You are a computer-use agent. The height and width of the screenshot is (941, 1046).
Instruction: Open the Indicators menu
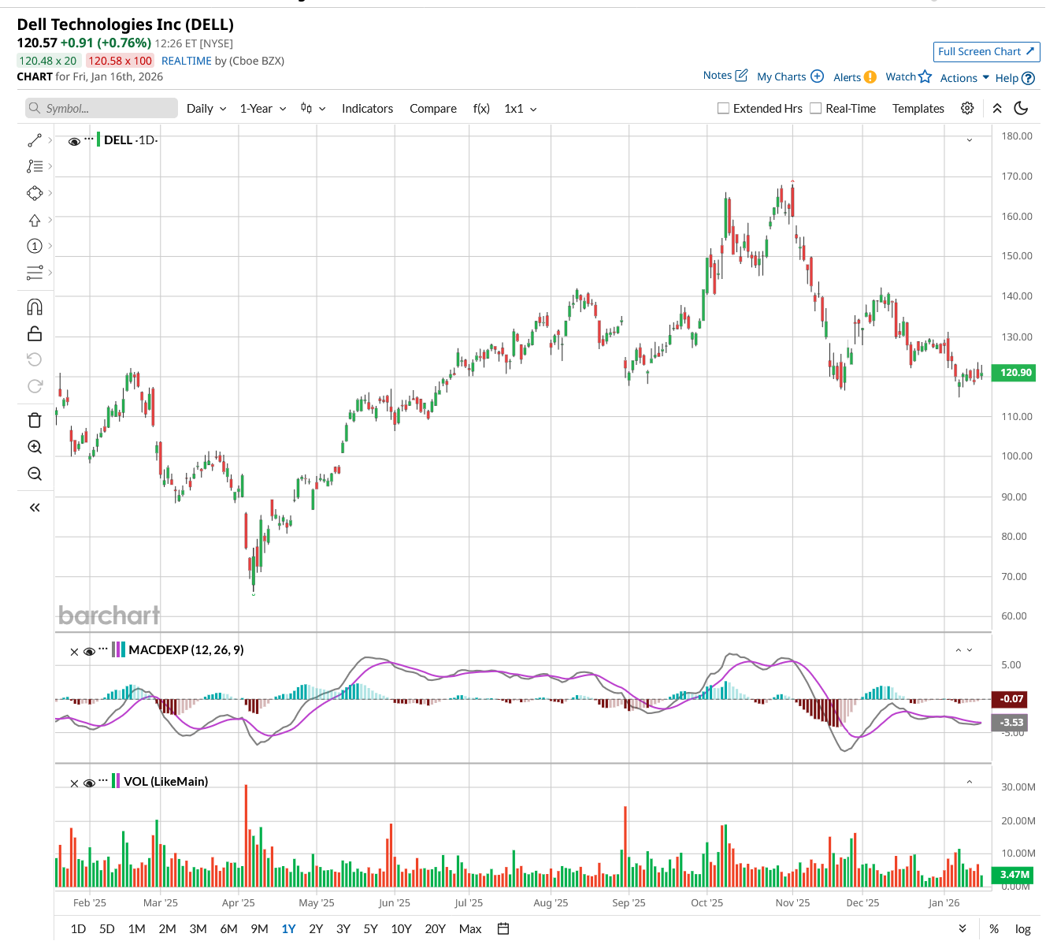click(x=367, y=109)
